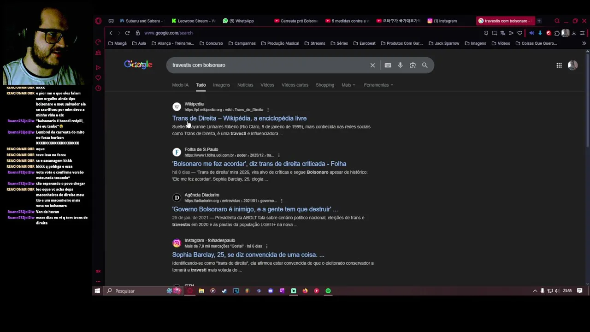
Task: Expand the Mais search filter dropdown
Action: point(348,85)
